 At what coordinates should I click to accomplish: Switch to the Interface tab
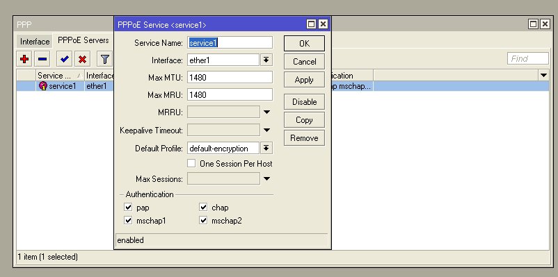[35, 42]
